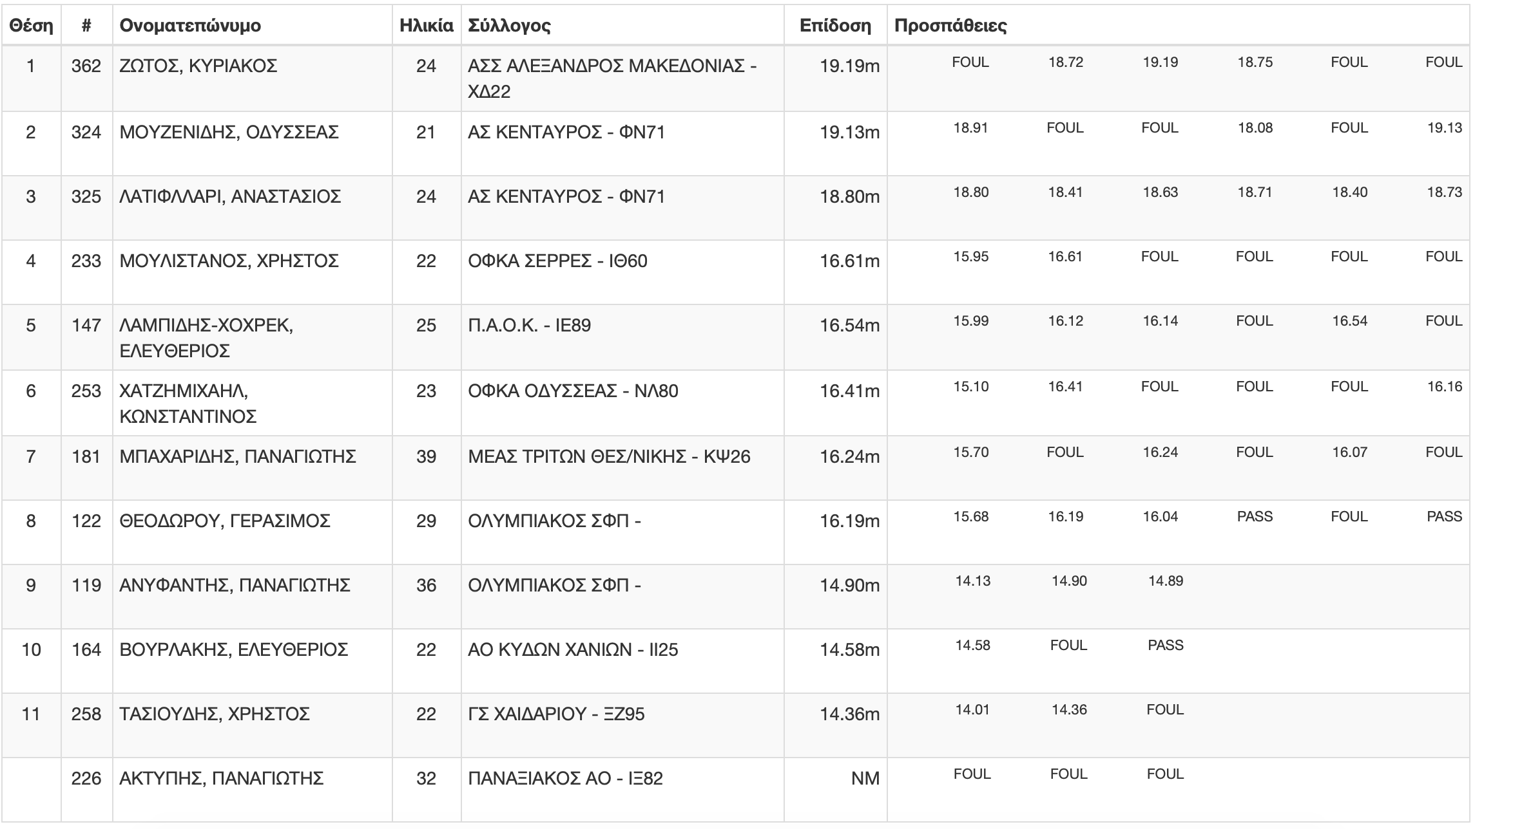Click athlete ΘΕΟΔΩΡΟΥ, ΓΕΡΑΣΙΜΟΣ
1513x829 pixels.
(225, 521)
